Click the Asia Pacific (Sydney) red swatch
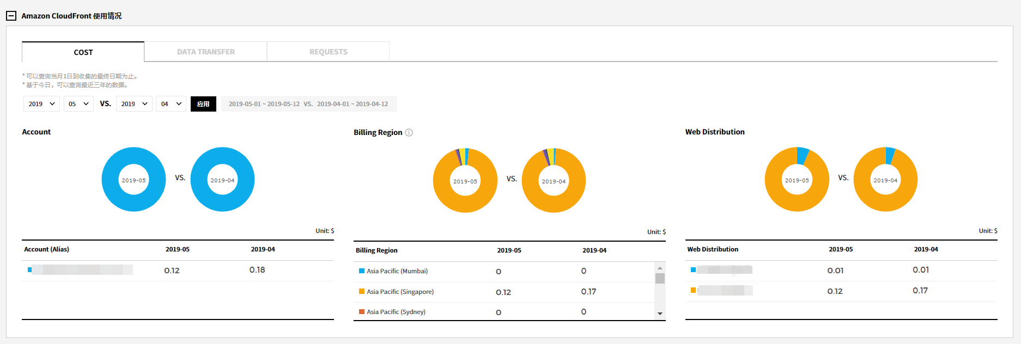 click(x=362, y=312)
